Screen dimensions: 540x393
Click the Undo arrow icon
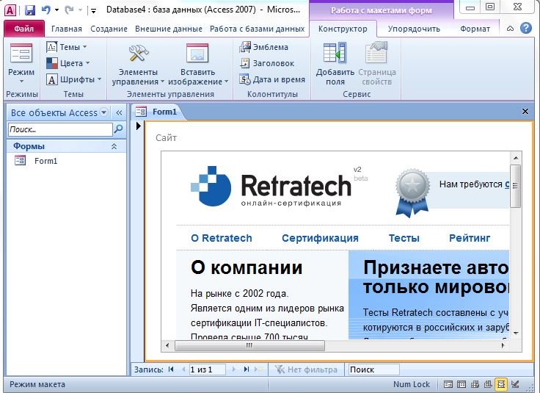pos(46,10)
